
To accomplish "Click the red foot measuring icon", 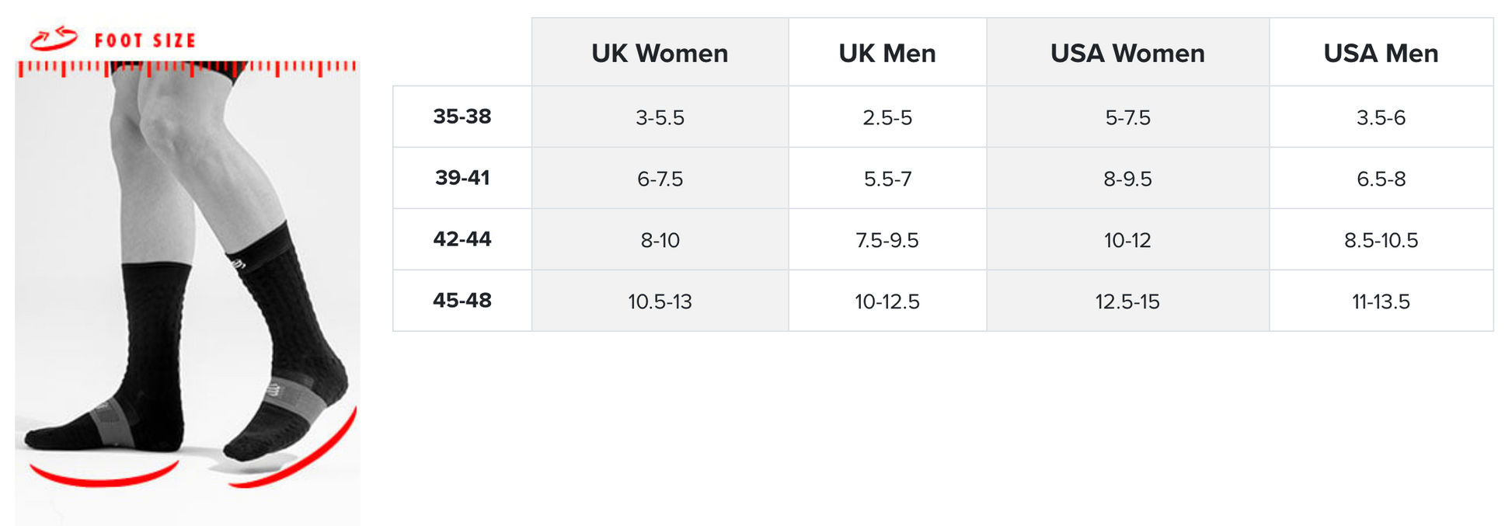I will point(54,37).
